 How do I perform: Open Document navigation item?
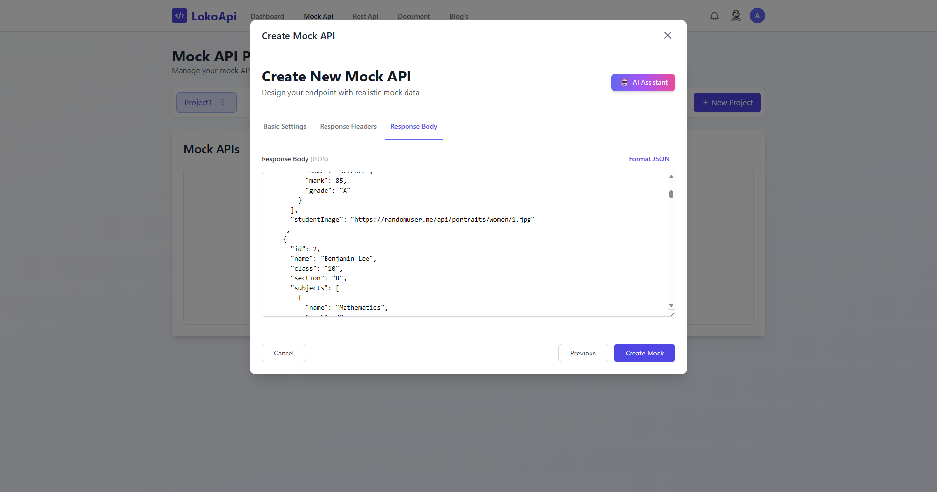pos(414,16)
